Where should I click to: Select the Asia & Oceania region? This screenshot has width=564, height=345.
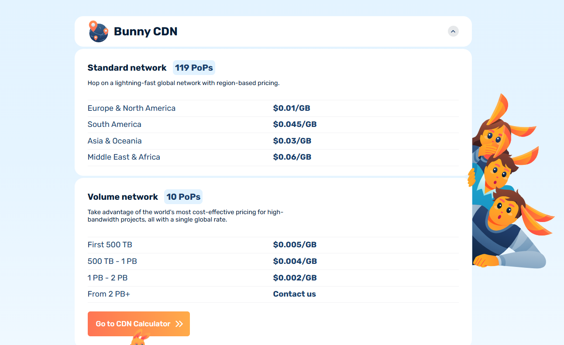[x=115, y=141]
